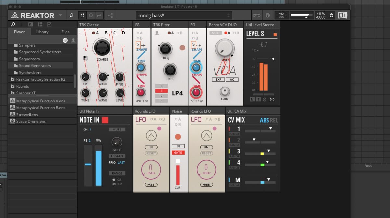Select Metaphysical Function A.ens
The height and width of the screenshot is (218, 390).
coord(40,101)
